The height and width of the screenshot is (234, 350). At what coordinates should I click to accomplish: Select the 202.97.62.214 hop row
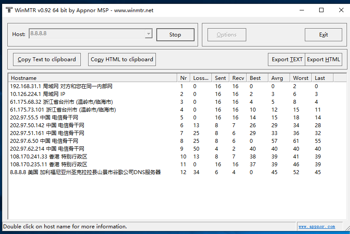[x=172, y=149]
